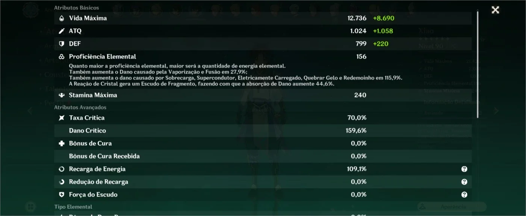Click the vertical scrollbar of attributes list
The image size is (526, 216).
tap(478, 64)
